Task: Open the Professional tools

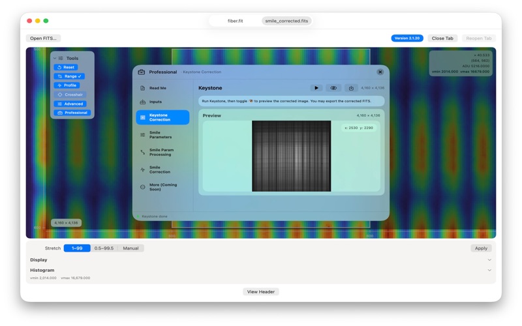Action: (72, 113)
